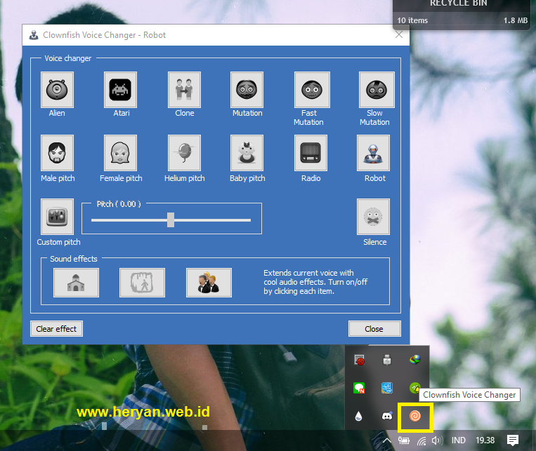Close the Clownfish Voice Changer window
Screen dimensions: 536x451
399,34
